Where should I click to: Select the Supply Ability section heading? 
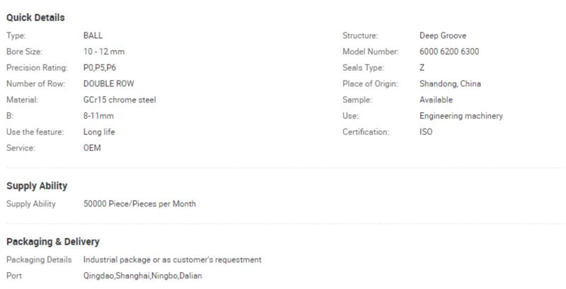click(37, 187)
